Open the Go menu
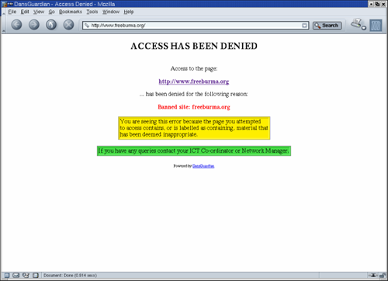Screen dimensions: 388x281 52,12
